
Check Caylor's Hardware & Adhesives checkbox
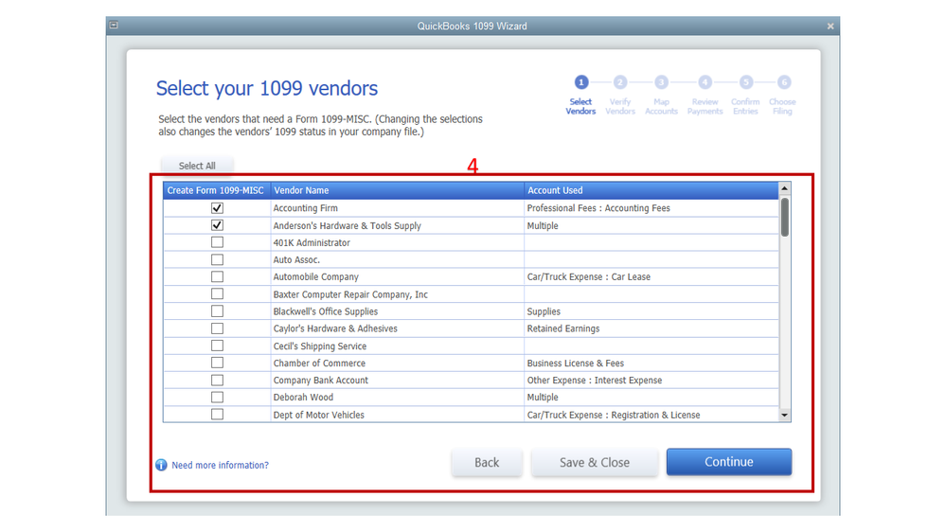(x=217, y=328)
